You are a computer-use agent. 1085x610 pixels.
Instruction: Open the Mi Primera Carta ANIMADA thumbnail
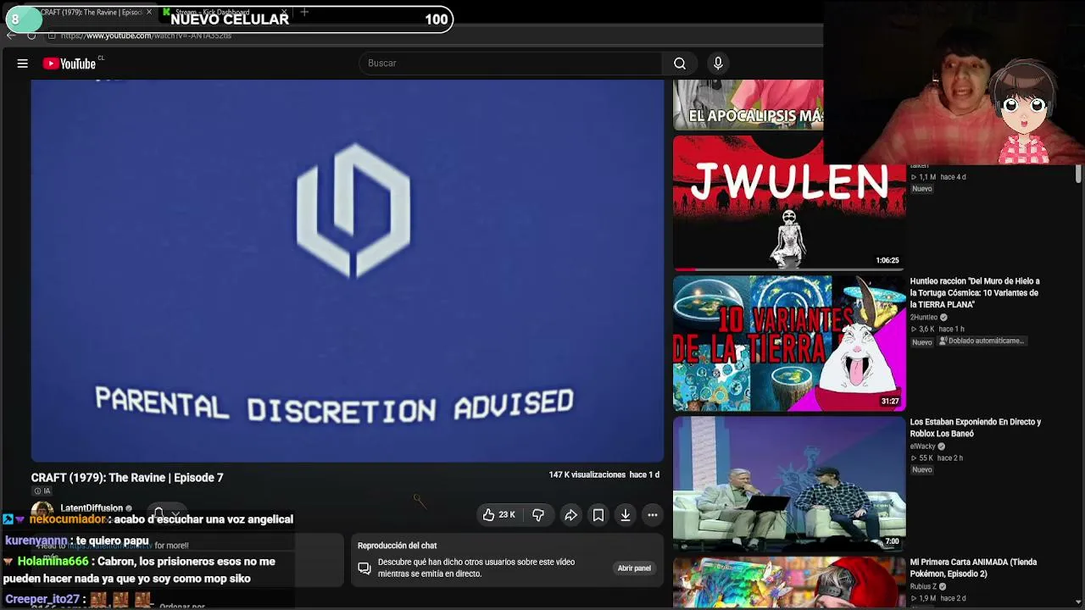tap(789, 583)
